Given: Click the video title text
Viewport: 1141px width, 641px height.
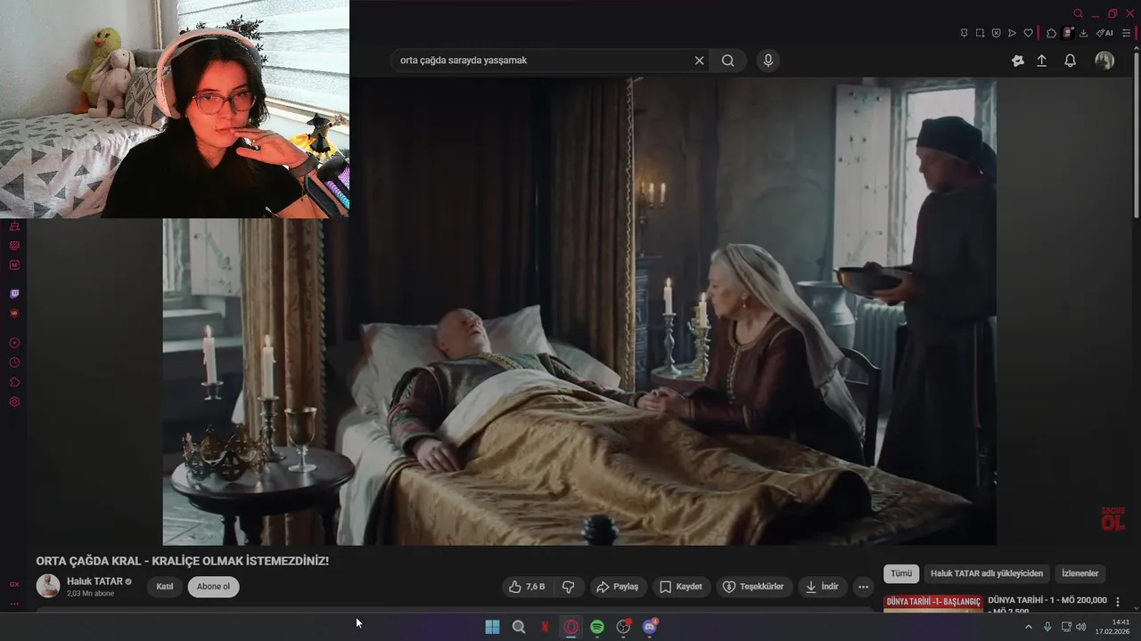Looking at the screenshot, I should pos(183,561).
